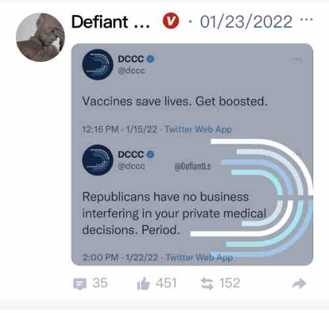Open the post's three-dot options menu
Image resolution: width=329 pixels, height=313 pixels.
tap(306, 19)
